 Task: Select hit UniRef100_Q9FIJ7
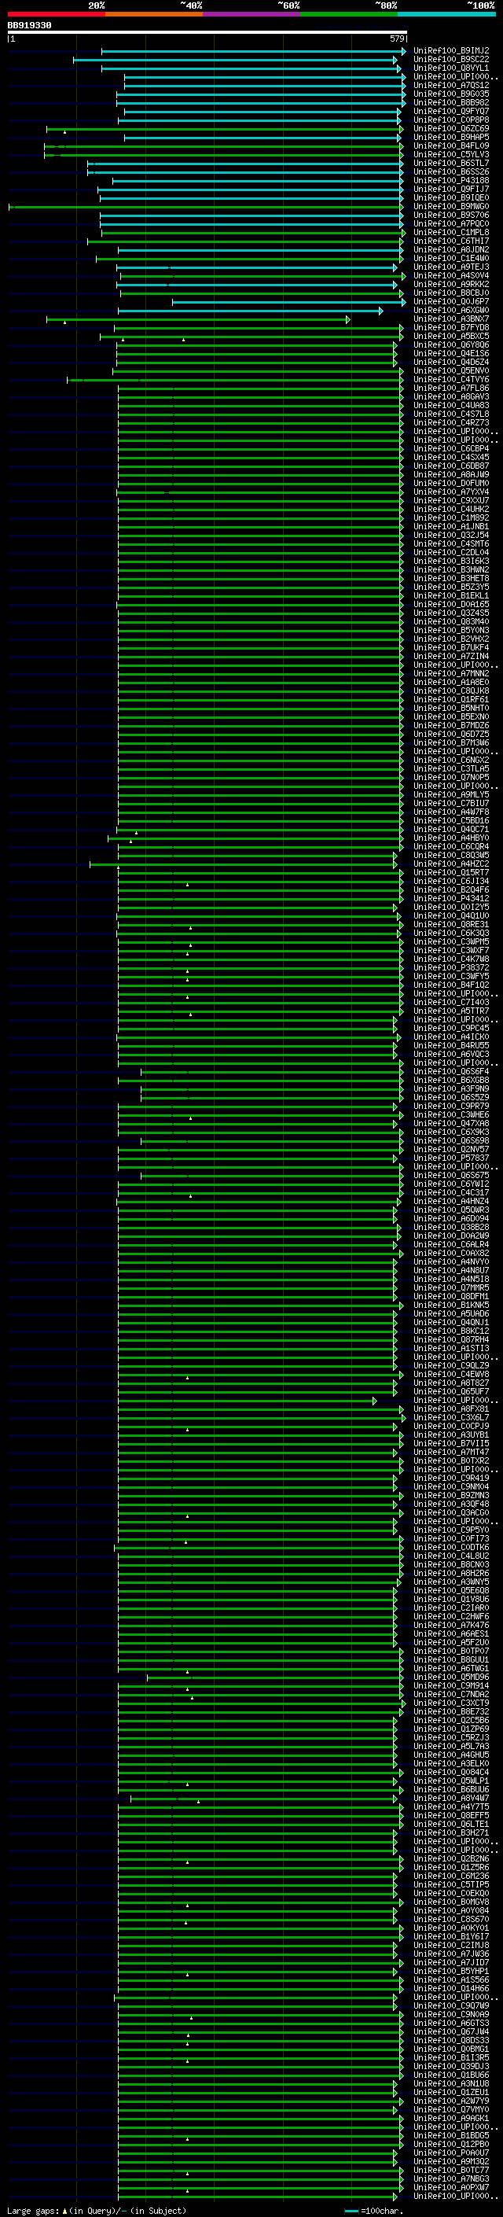(451, 190)
